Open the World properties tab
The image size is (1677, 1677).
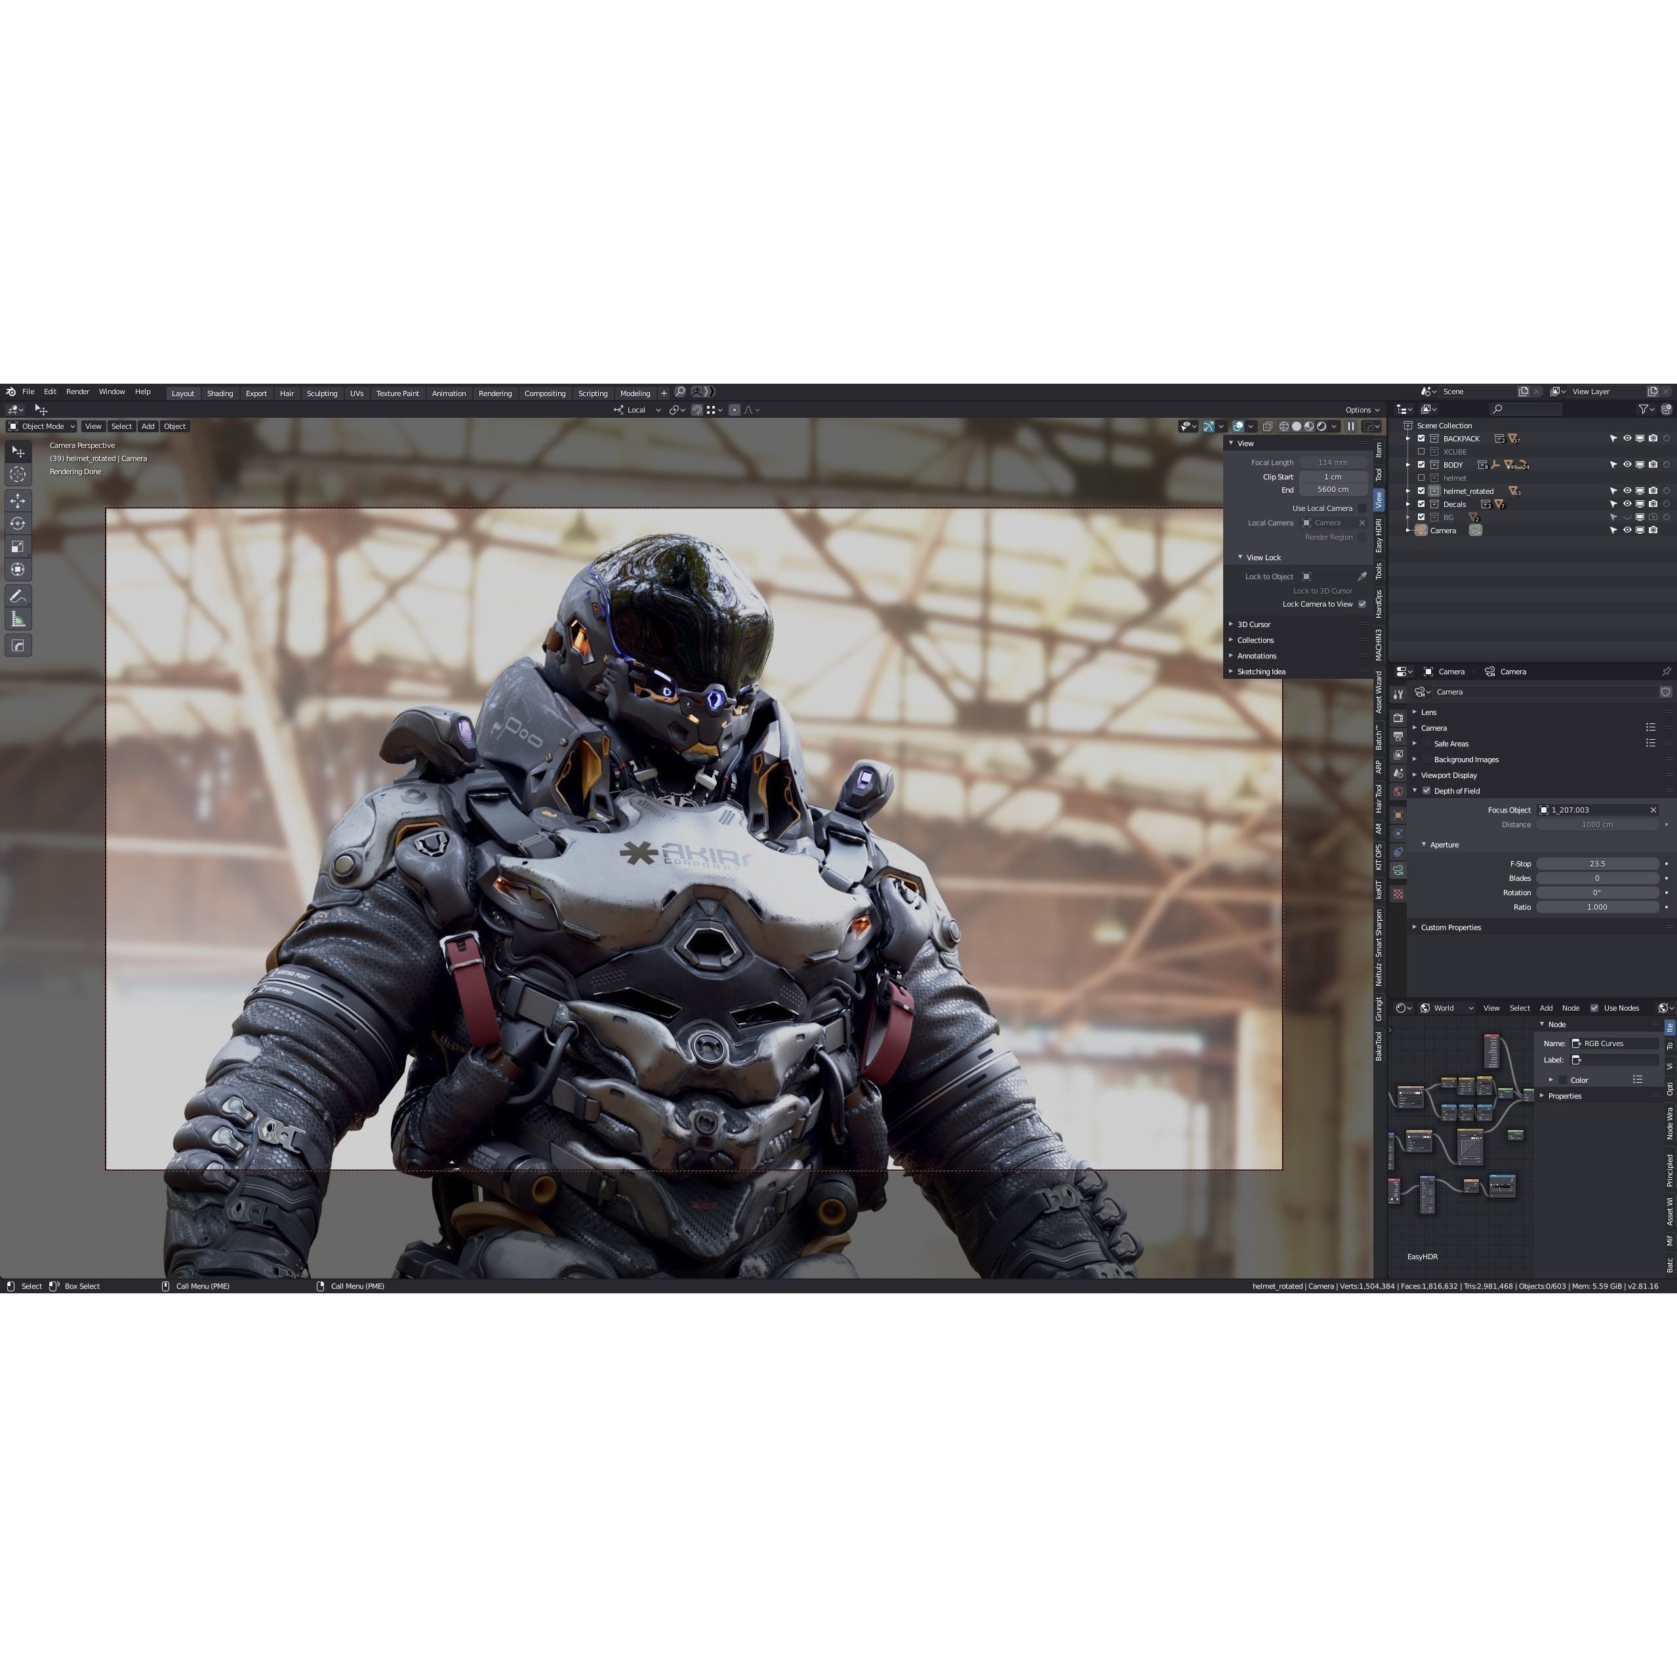pyautogui.click(x=1398, y=791)
